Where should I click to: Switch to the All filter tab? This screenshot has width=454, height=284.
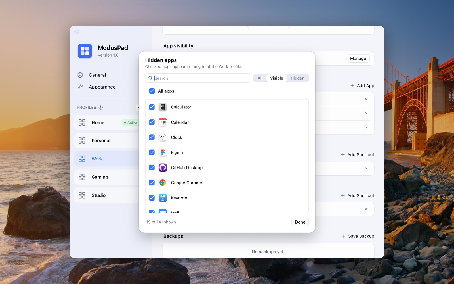(260, 78)
